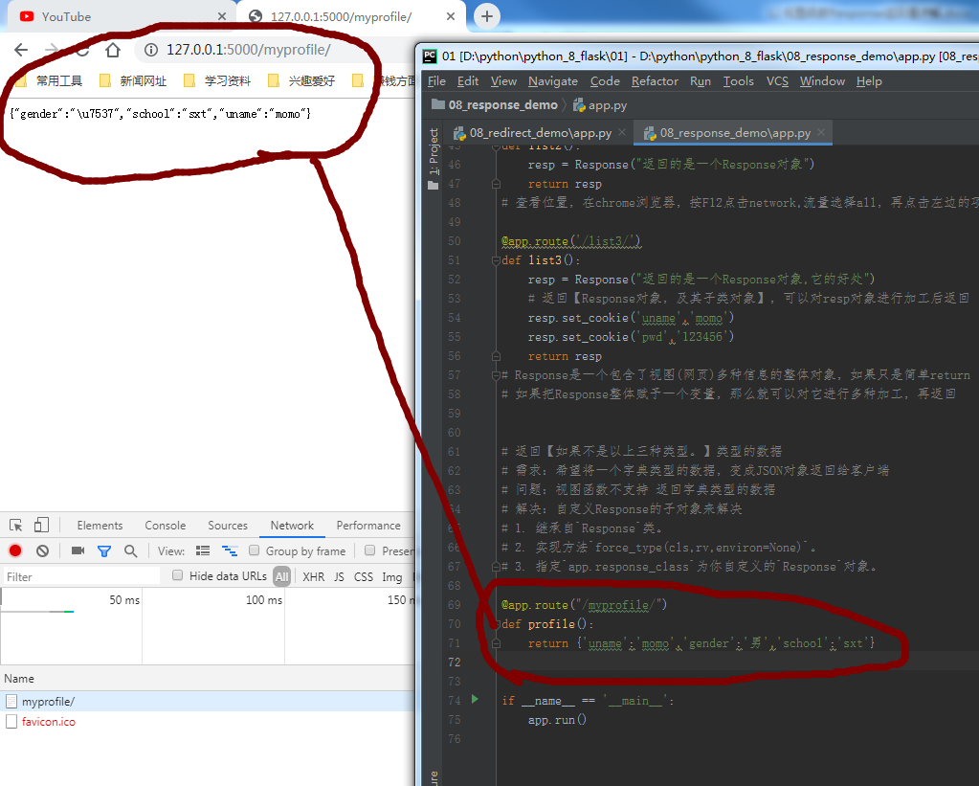Select the favicon.ico network request
This screenshot has height=786, width=979.
click(208, 722)
